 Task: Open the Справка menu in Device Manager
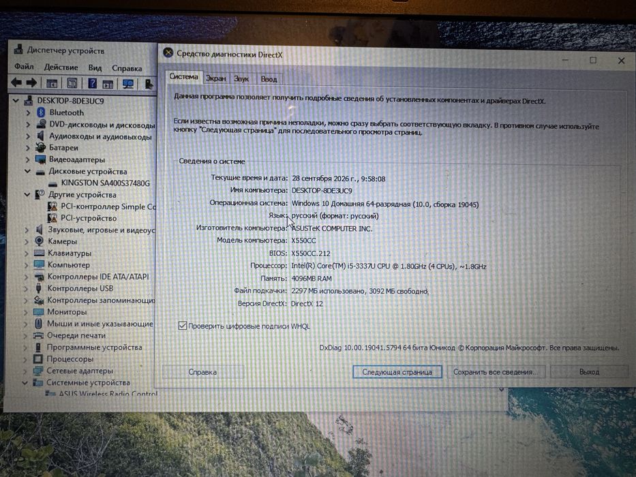127,68
